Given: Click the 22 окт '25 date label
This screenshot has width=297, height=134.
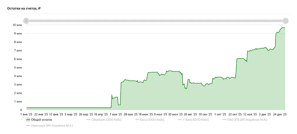Looking at the screenshot, I should (235, 114).
